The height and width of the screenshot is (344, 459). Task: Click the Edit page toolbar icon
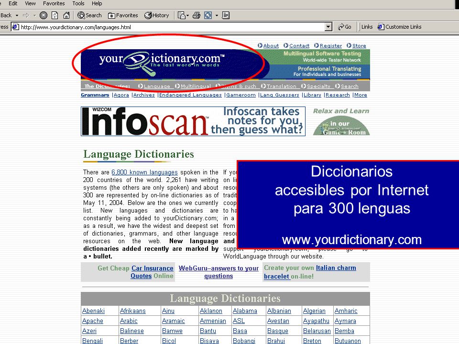click(208, 15)
